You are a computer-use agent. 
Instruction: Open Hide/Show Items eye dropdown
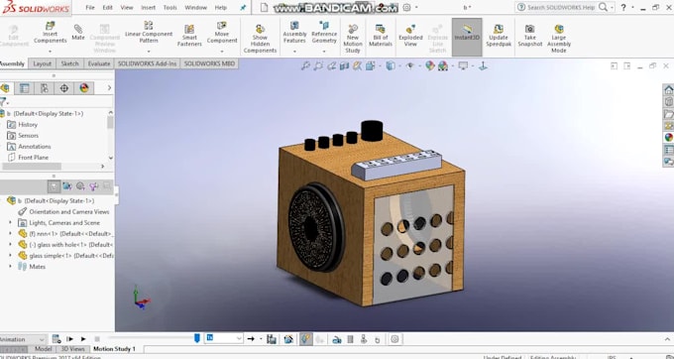point(410,65)
